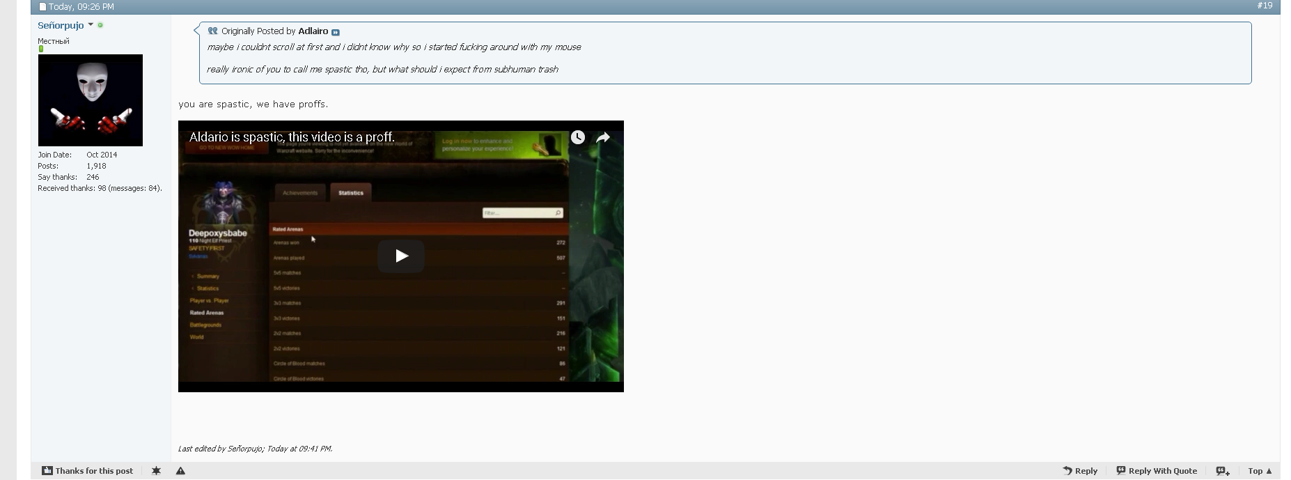Click the Watch Later clock icon
This screenshot has height=480, width=1291.
coord(578,137)
